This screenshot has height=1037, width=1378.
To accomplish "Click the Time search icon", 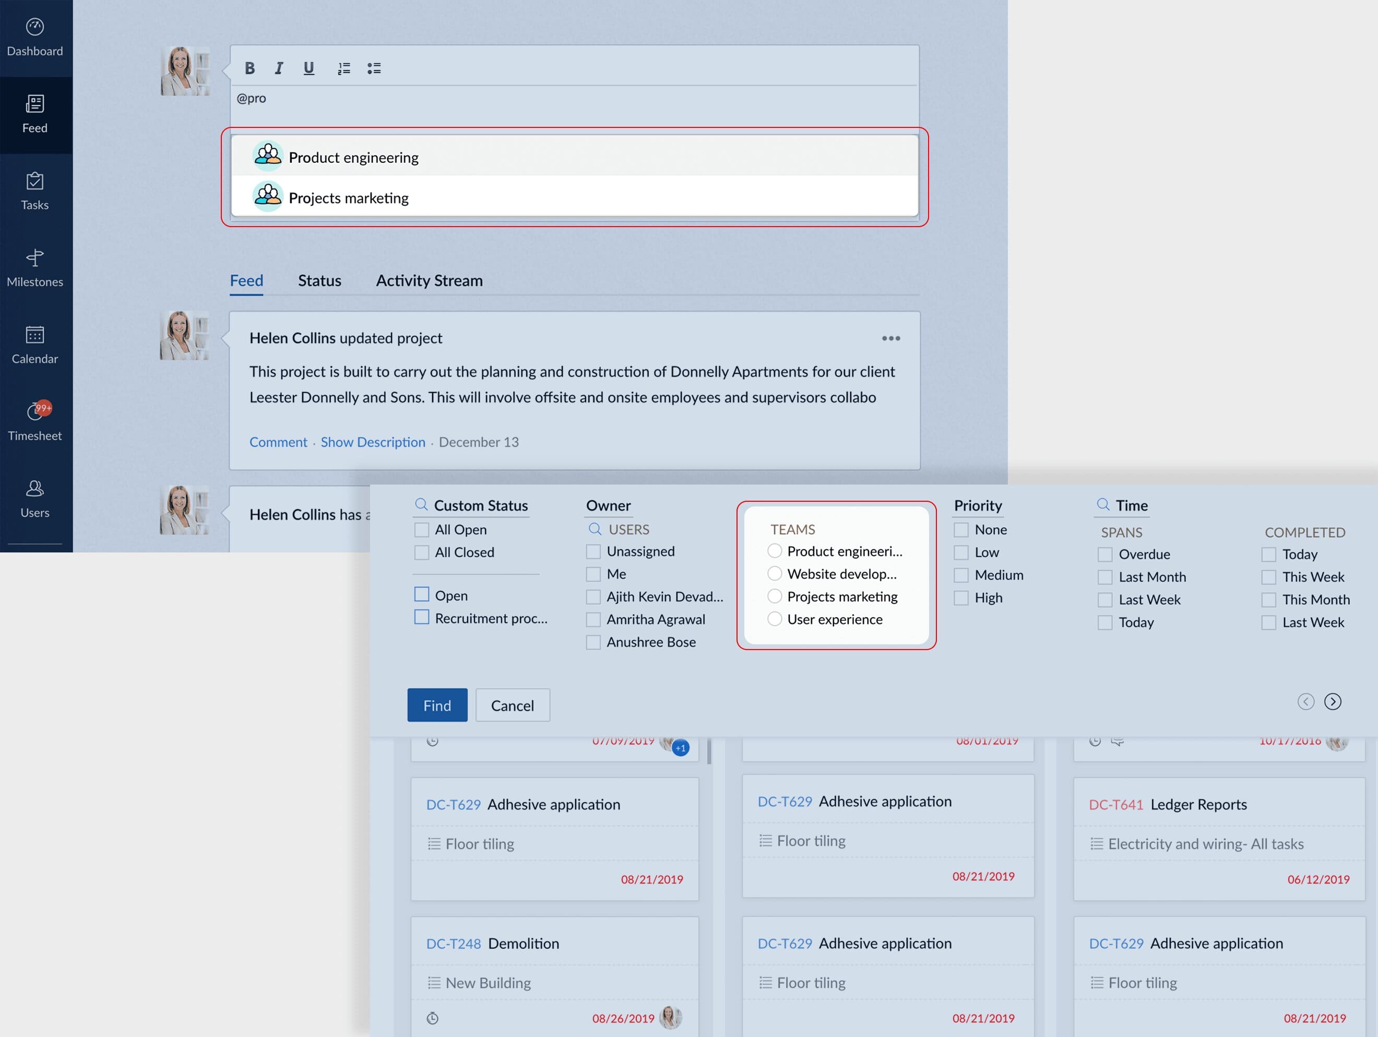I will pos(1102,504).
